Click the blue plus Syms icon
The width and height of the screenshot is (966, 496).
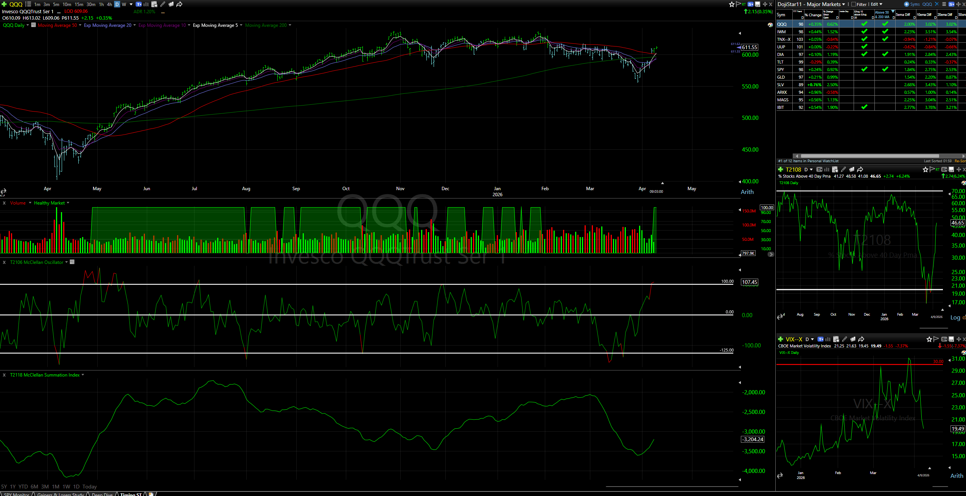click(x=907, y=4)
